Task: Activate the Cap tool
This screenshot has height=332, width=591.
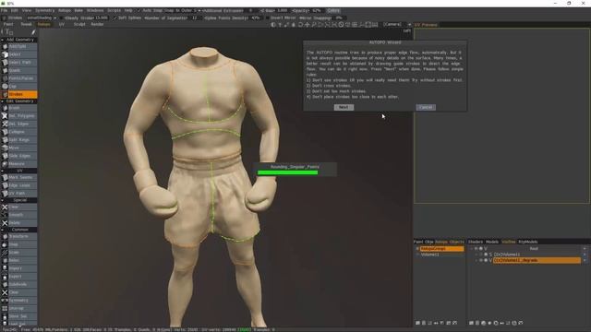Action: (x=18, y=86)
